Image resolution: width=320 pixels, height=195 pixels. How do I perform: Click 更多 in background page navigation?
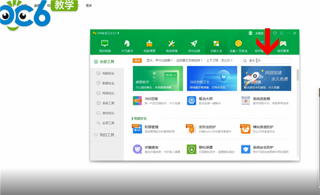(89, 6)
